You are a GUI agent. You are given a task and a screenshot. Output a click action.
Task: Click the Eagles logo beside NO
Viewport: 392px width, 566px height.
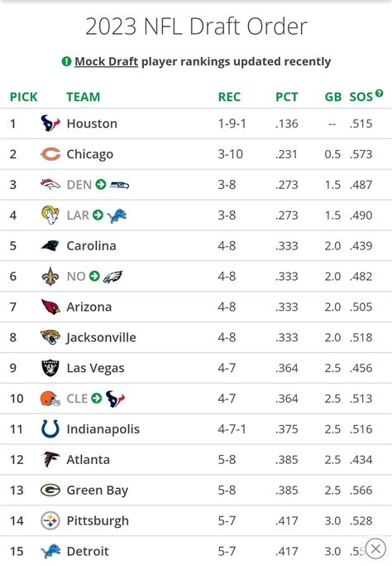tap(112, 277)
